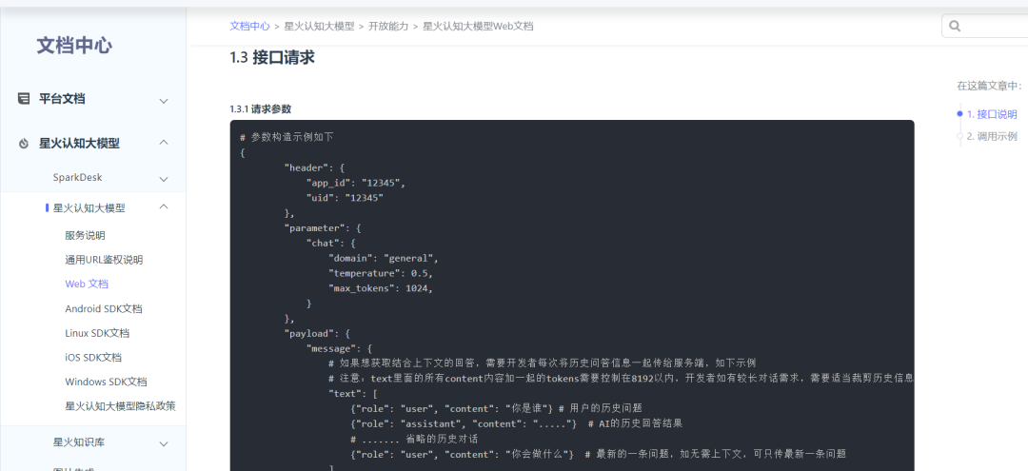
Task: Click the tokens需要控制在8192以内 comment line
Action: point(621,378)
